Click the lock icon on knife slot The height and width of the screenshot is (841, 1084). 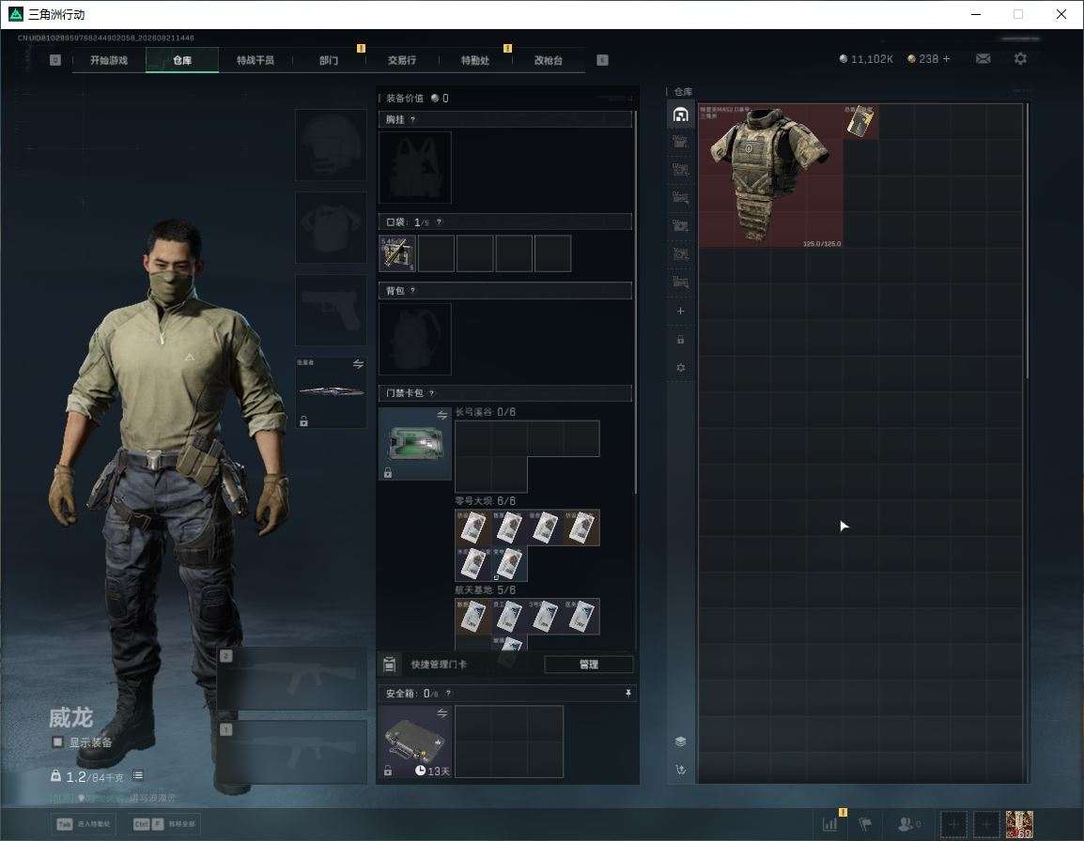[303, 420]
